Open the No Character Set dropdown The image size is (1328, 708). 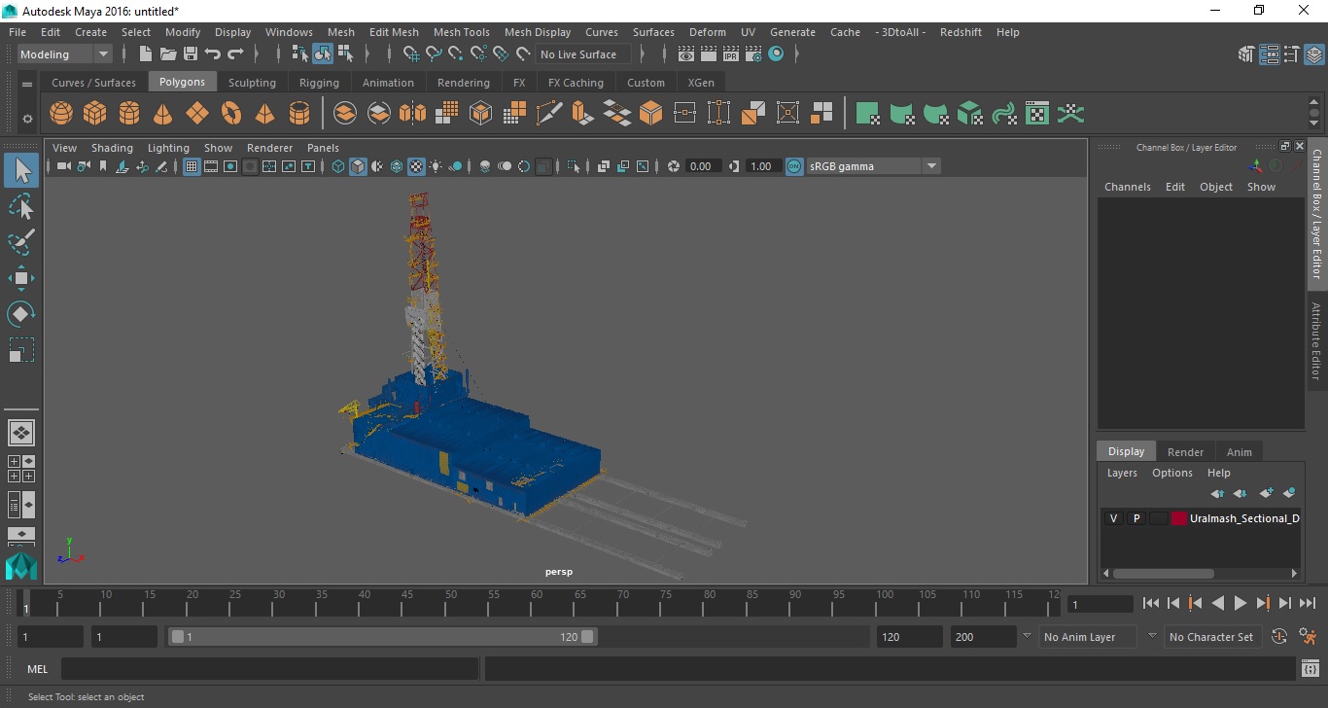tap(1211, 637)
